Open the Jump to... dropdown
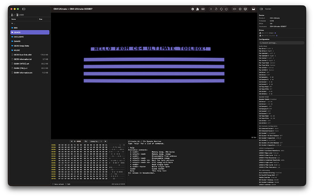The width and height of the screenshot is (314, 196). click(x=96, y=141)
